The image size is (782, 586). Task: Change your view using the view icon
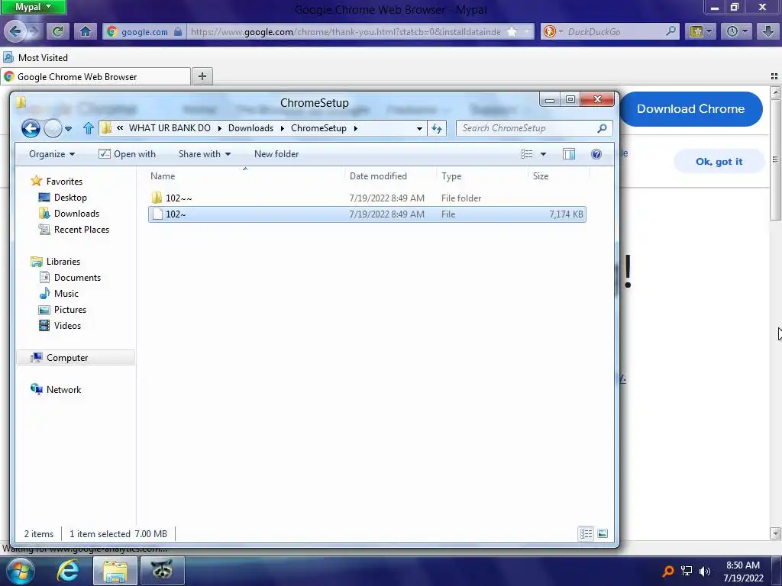pos(527,154)
